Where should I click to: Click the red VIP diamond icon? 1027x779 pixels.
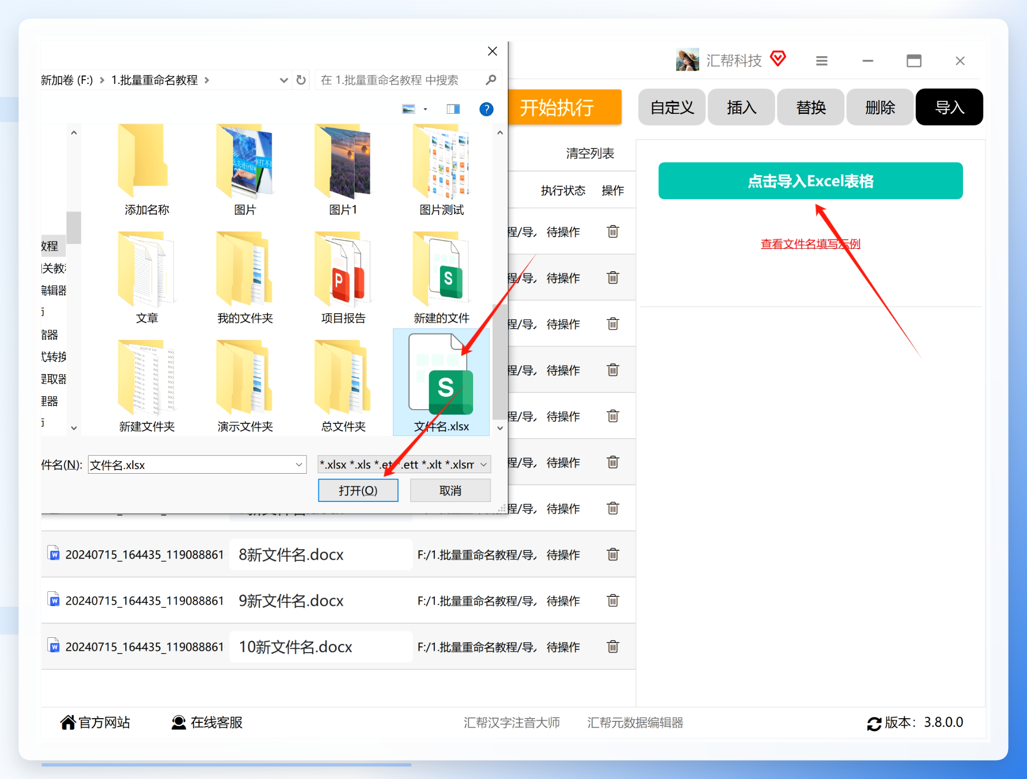(x=778, y=59)
